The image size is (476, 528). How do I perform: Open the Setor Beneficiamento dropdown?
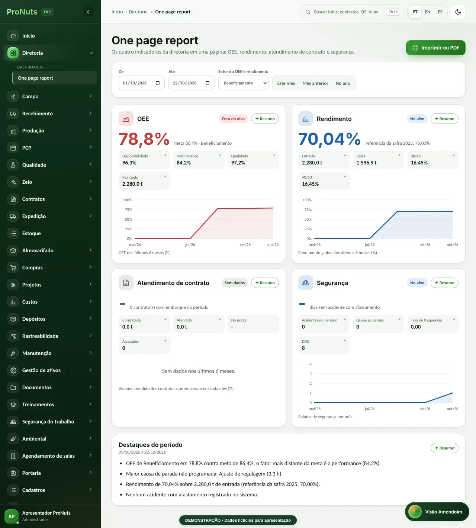coord(243,83)
